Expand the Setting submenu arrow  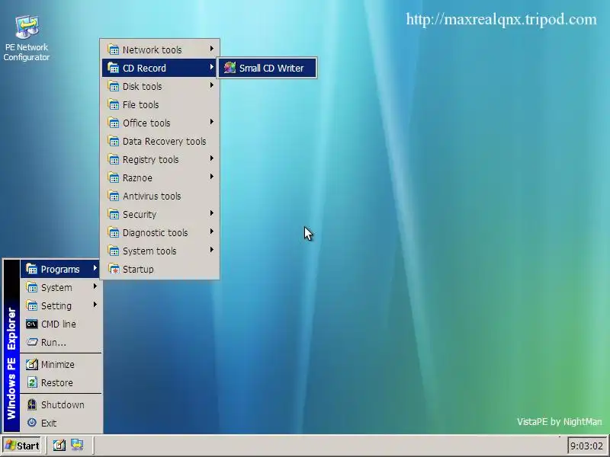[x=95, y=304]
